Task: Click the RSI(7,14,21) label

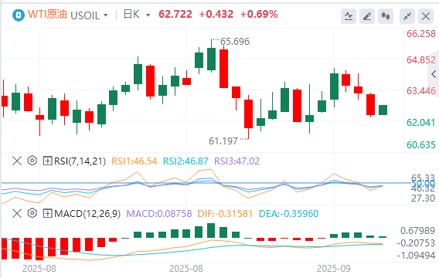Action: click(80, 161)
